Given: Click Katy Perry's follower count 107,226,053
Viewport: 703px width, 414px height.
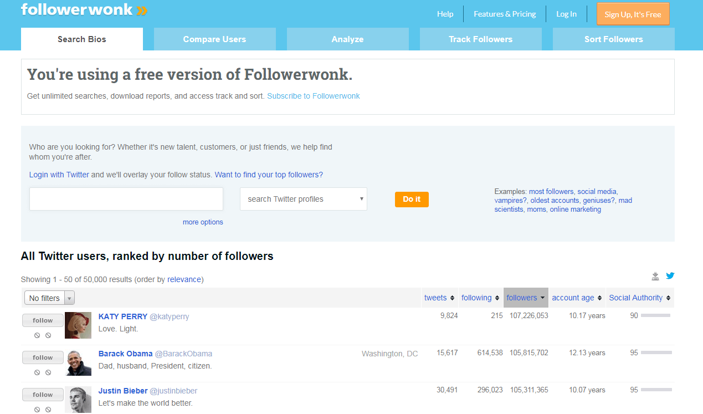Looking at the screenshot, I should point(529,316).
